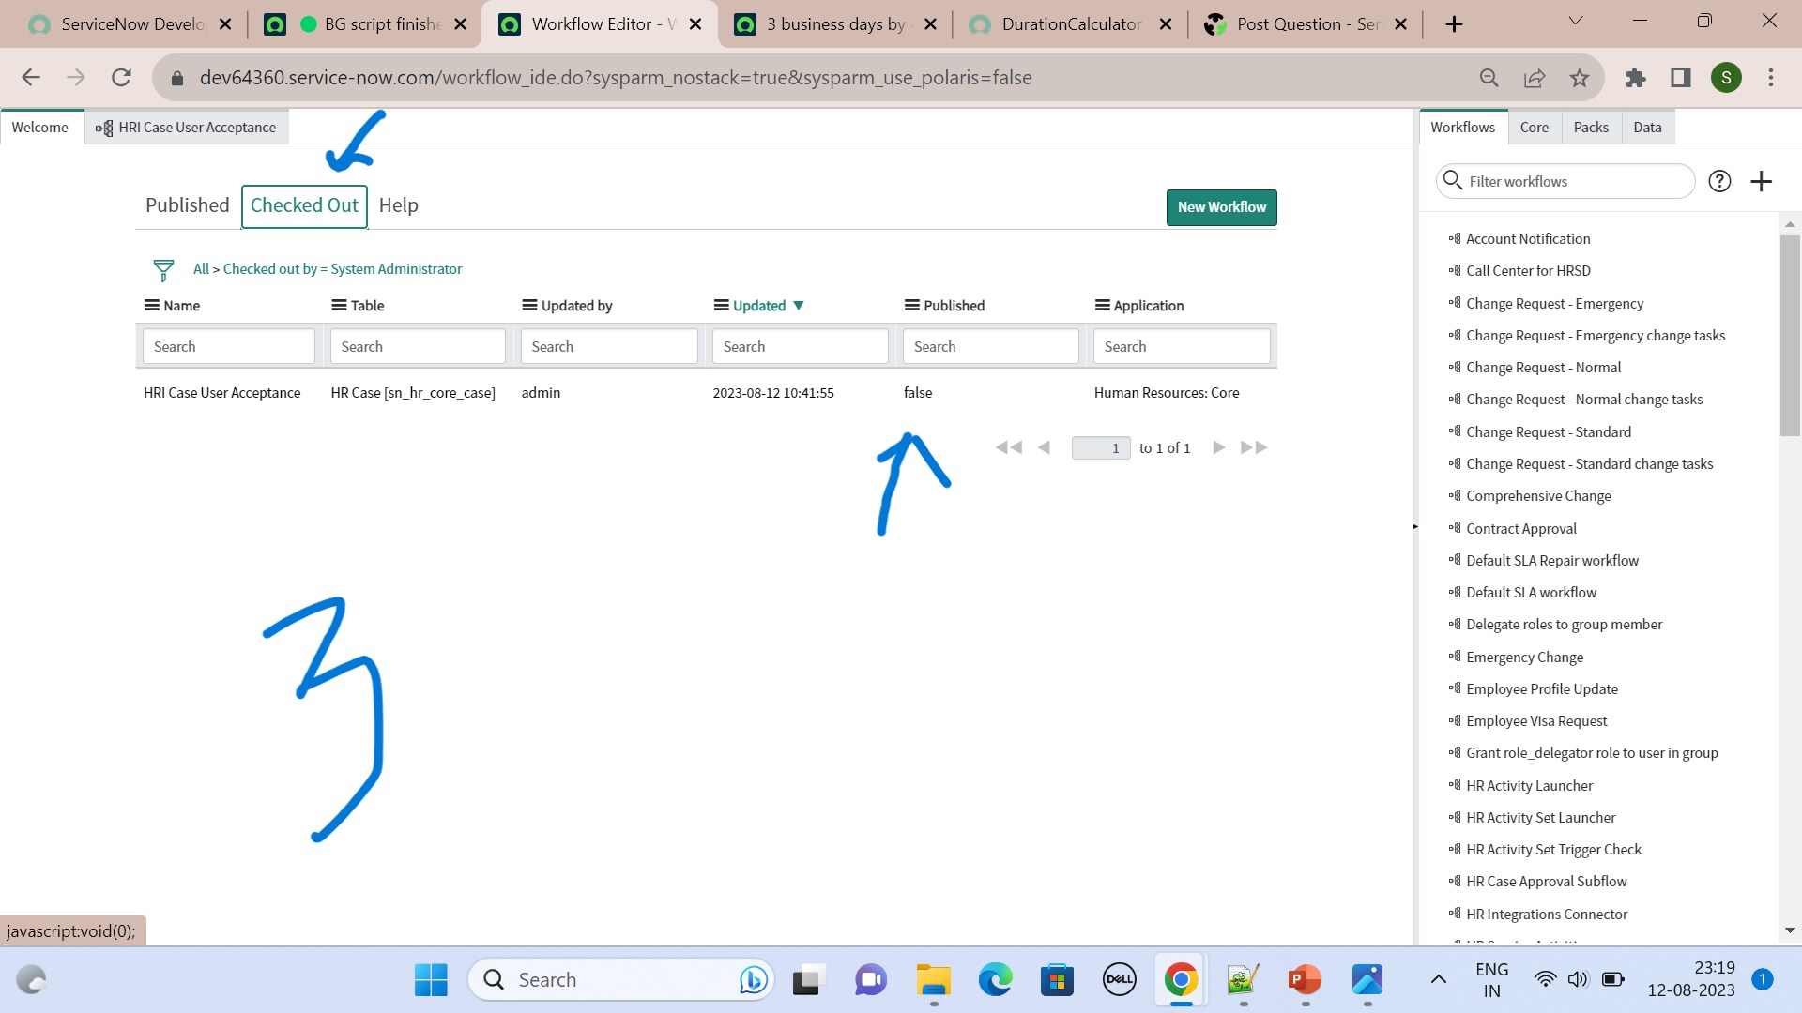The height and width of the screenshot is (1013, 1802).
Task: Launch Microsoft Edge from taskbar
Action: point(995,980)
